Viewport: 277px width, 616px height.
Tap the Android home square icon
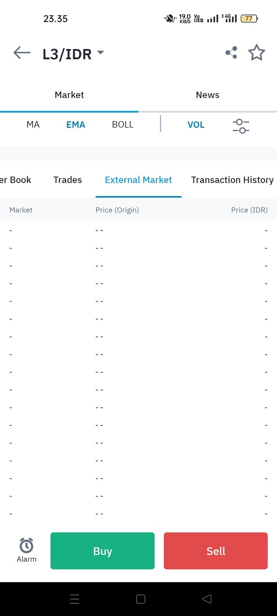[x=141, y=599]
